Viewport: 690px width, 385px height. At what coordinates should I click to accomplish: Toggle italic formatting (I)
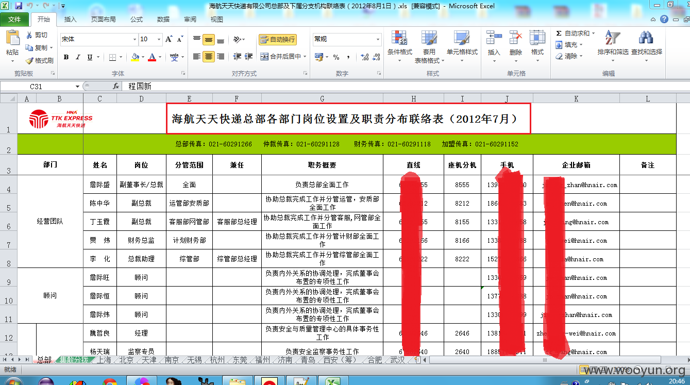click(x=78, y=57)
